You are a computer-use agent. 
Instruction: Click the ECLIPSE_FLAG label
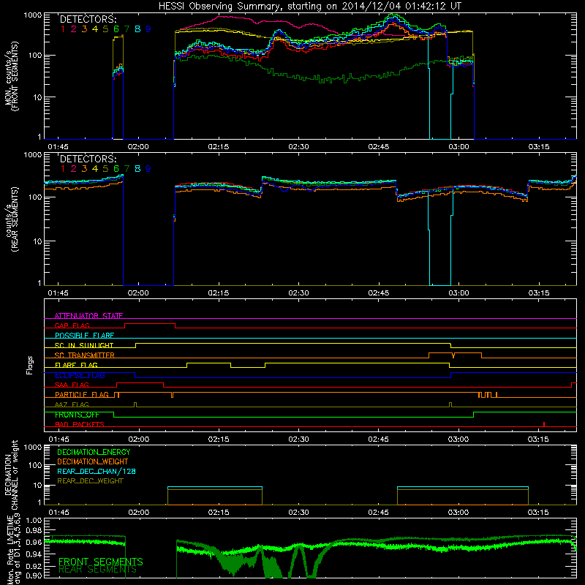[80, 375]
